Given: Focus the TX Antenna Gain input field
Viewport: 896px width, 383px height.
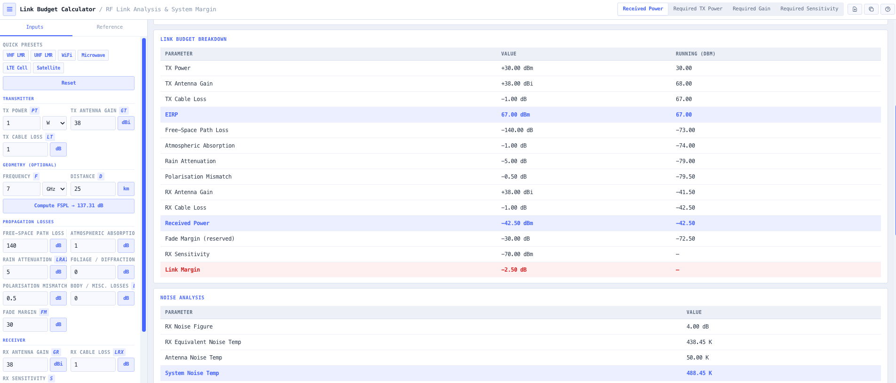Looking at the screenshot, I should [x=93, y=123].
